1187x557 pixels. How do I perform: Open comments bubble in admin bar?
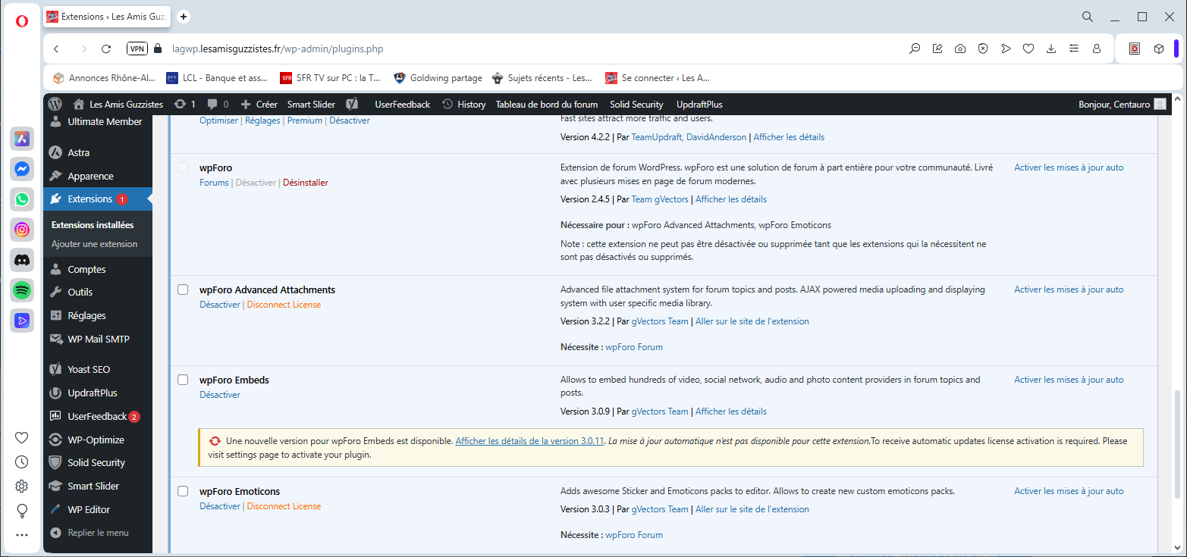[x=218, y=105]
